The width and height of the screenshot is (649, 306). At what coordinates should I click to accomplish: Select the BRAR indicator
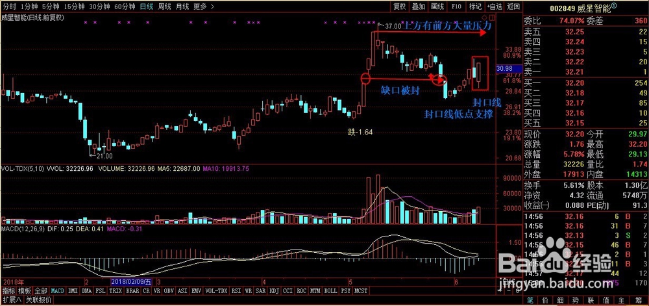[132, 290]
